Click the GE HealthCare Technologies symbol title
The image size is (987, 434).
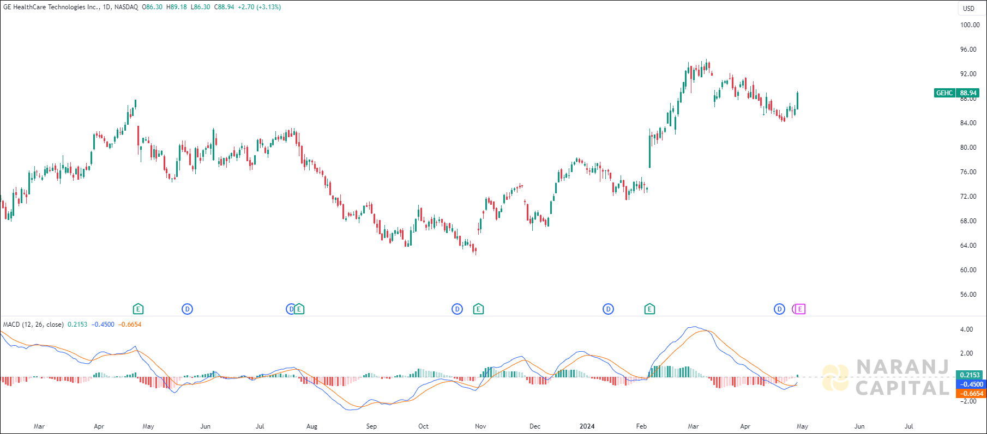click(x=51, y=7)
